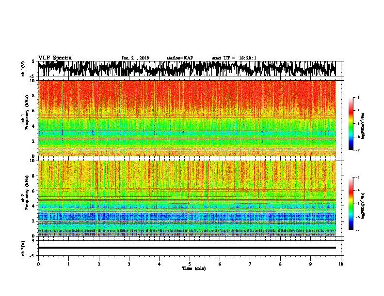Click the "-3" label on ch.2 color scale
384x296 pixels.
(357, 178)
